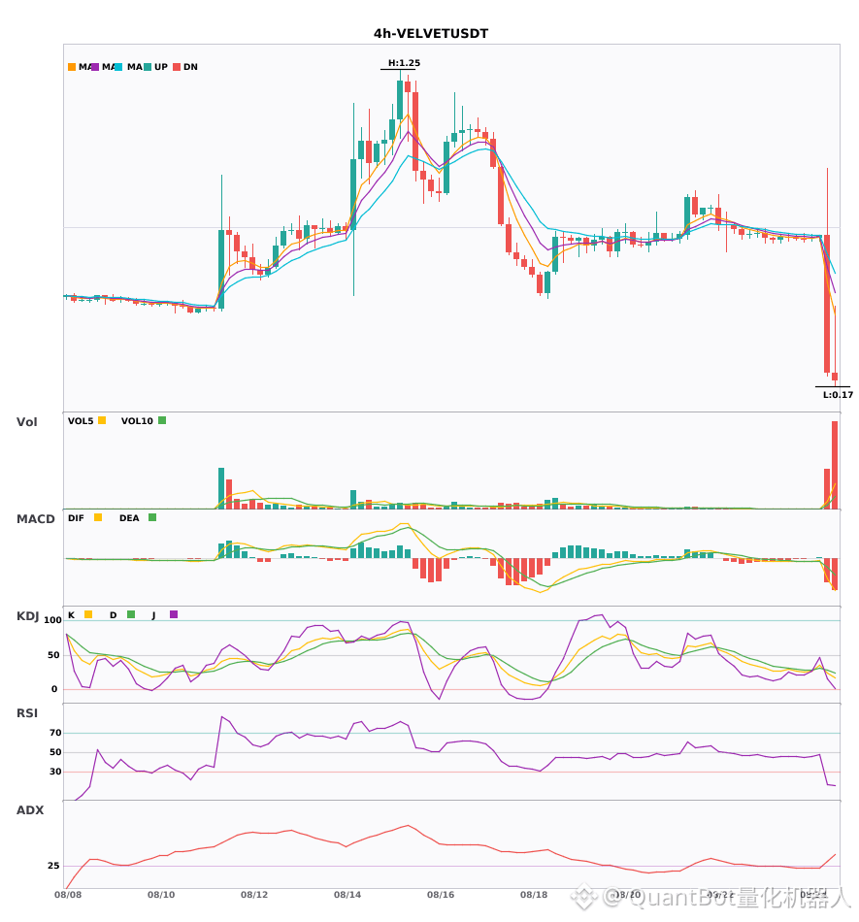Image resolution: width=859 pixels, height=922 pixels.
Task: Click the green VOL10 swatch
Action: click(162, 420)
